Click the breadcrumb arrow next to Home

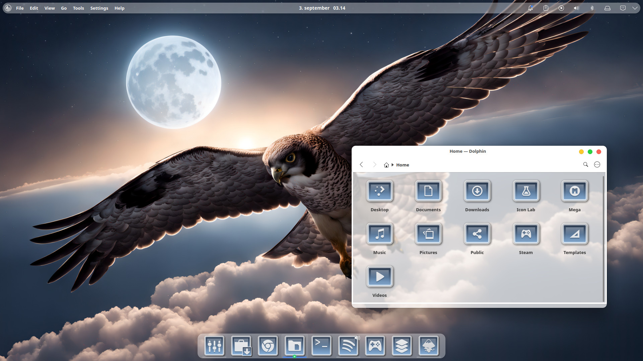point(392,164)
